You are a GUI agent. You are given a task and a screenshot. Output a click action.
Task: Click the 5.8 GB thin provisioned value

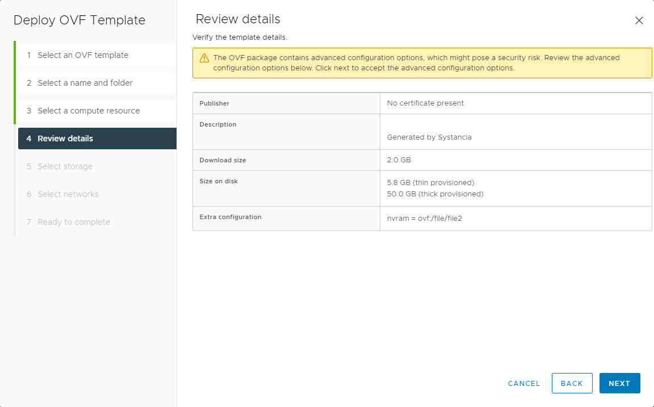click(430, 182)
